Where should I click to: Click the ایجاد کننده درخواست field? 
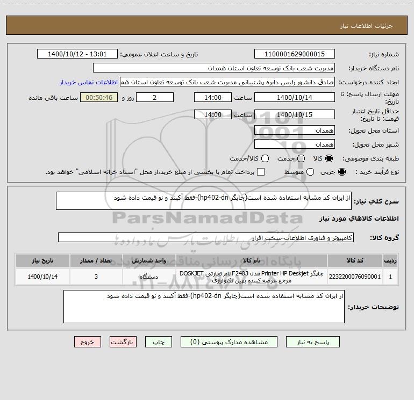(x=227, y=82)
